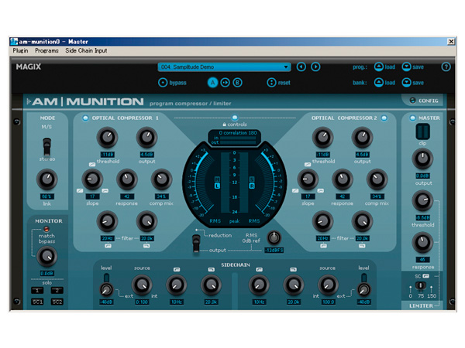
Task: Click the Master output knob
Action: click(422, 159)
